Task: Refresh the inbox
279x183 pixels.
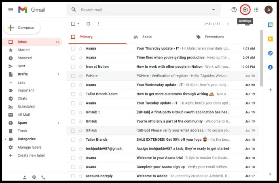Action: pos(88,24)
